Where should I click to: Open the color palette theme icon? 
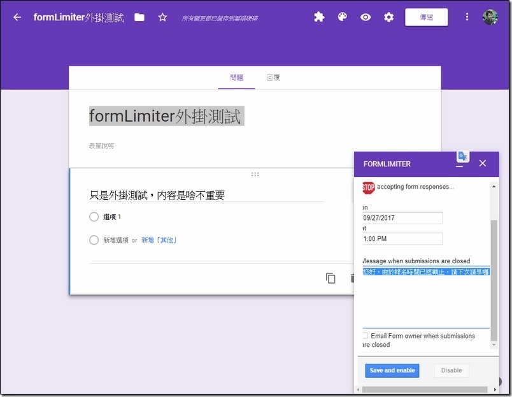[x=342, y=17]
